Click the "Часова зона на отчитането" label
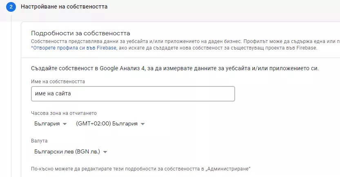 coord(64,113)
